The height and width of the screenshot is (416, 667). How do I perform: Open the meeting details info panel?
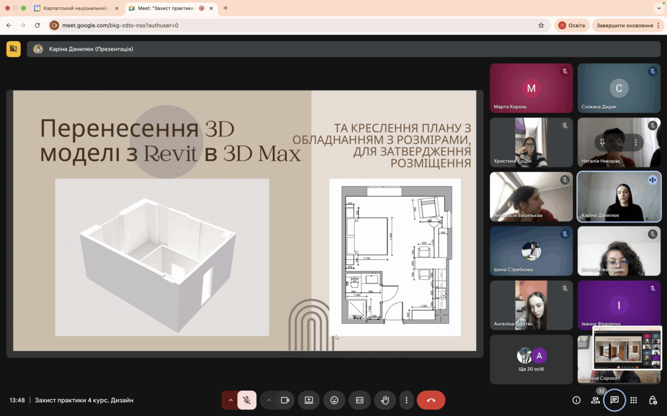click(x=576, y=400)
